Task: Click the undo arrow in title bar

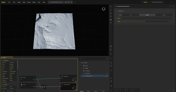Action: (75, 2)
